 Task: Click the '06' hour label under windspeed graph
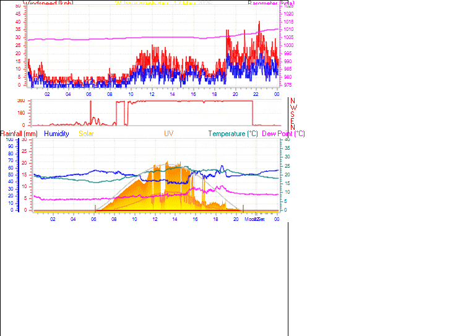[89, 94]
